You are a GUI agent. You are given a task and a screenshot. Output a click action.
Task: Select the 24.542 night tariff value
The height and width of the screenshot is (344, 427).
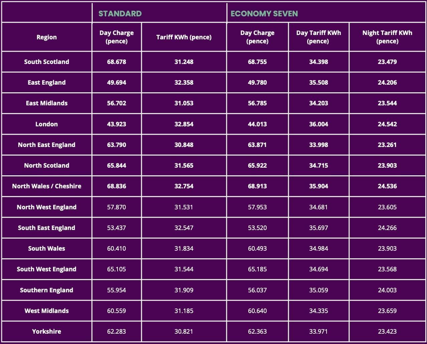pos(387,124)
